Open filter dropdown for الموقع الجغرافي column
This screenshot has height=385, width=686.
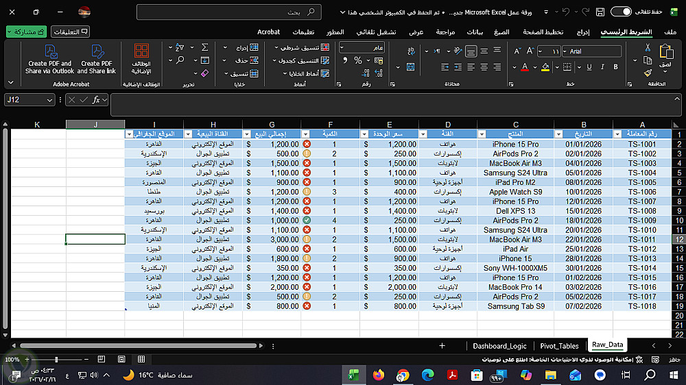point(129,134)
